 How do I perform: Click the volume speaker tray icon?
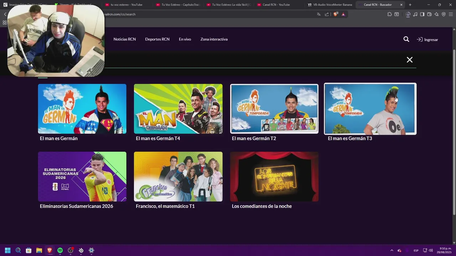pos(431,250)
